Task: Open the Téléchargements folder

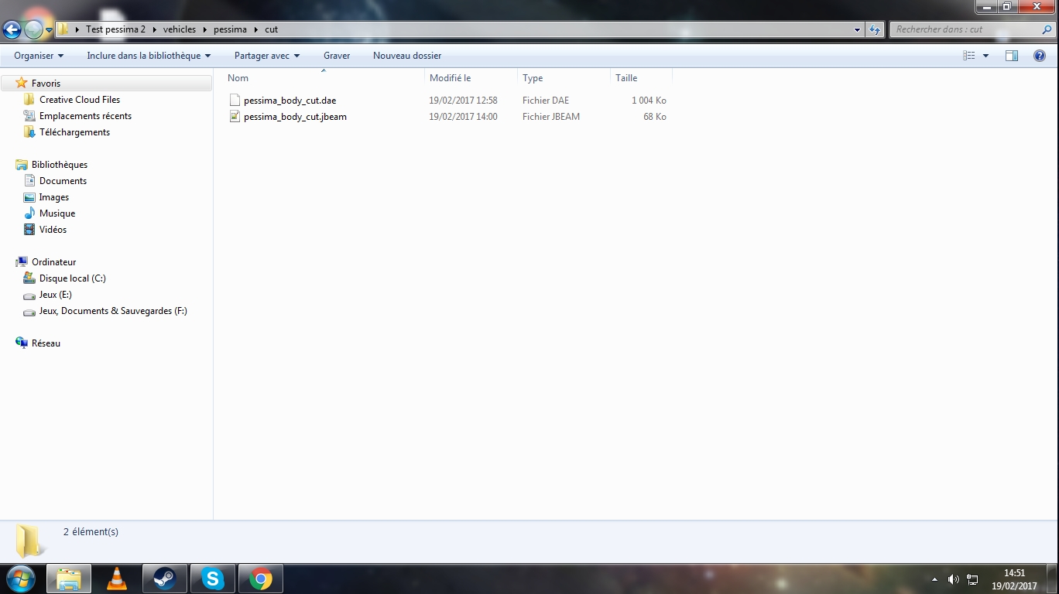Action: pos(74,132)
